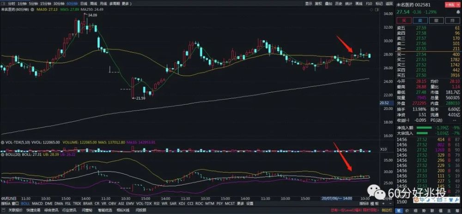Click the 撤 cancel-order button
This screenshot has width=462, height=214.
click(x=437, y=20)
